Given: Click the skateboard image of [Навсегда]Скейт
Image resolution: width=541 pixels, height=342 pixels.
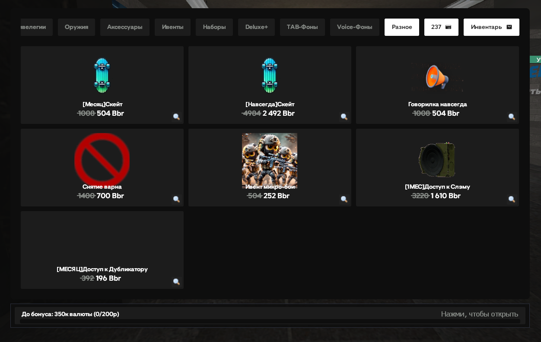Looking at the screenshot, I should pyautogui.click(x=270, y=76).
